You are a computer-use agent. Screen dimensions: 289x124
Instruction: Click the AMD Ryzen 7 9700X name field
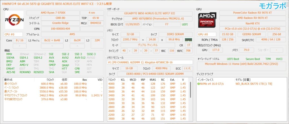(52, 13)
